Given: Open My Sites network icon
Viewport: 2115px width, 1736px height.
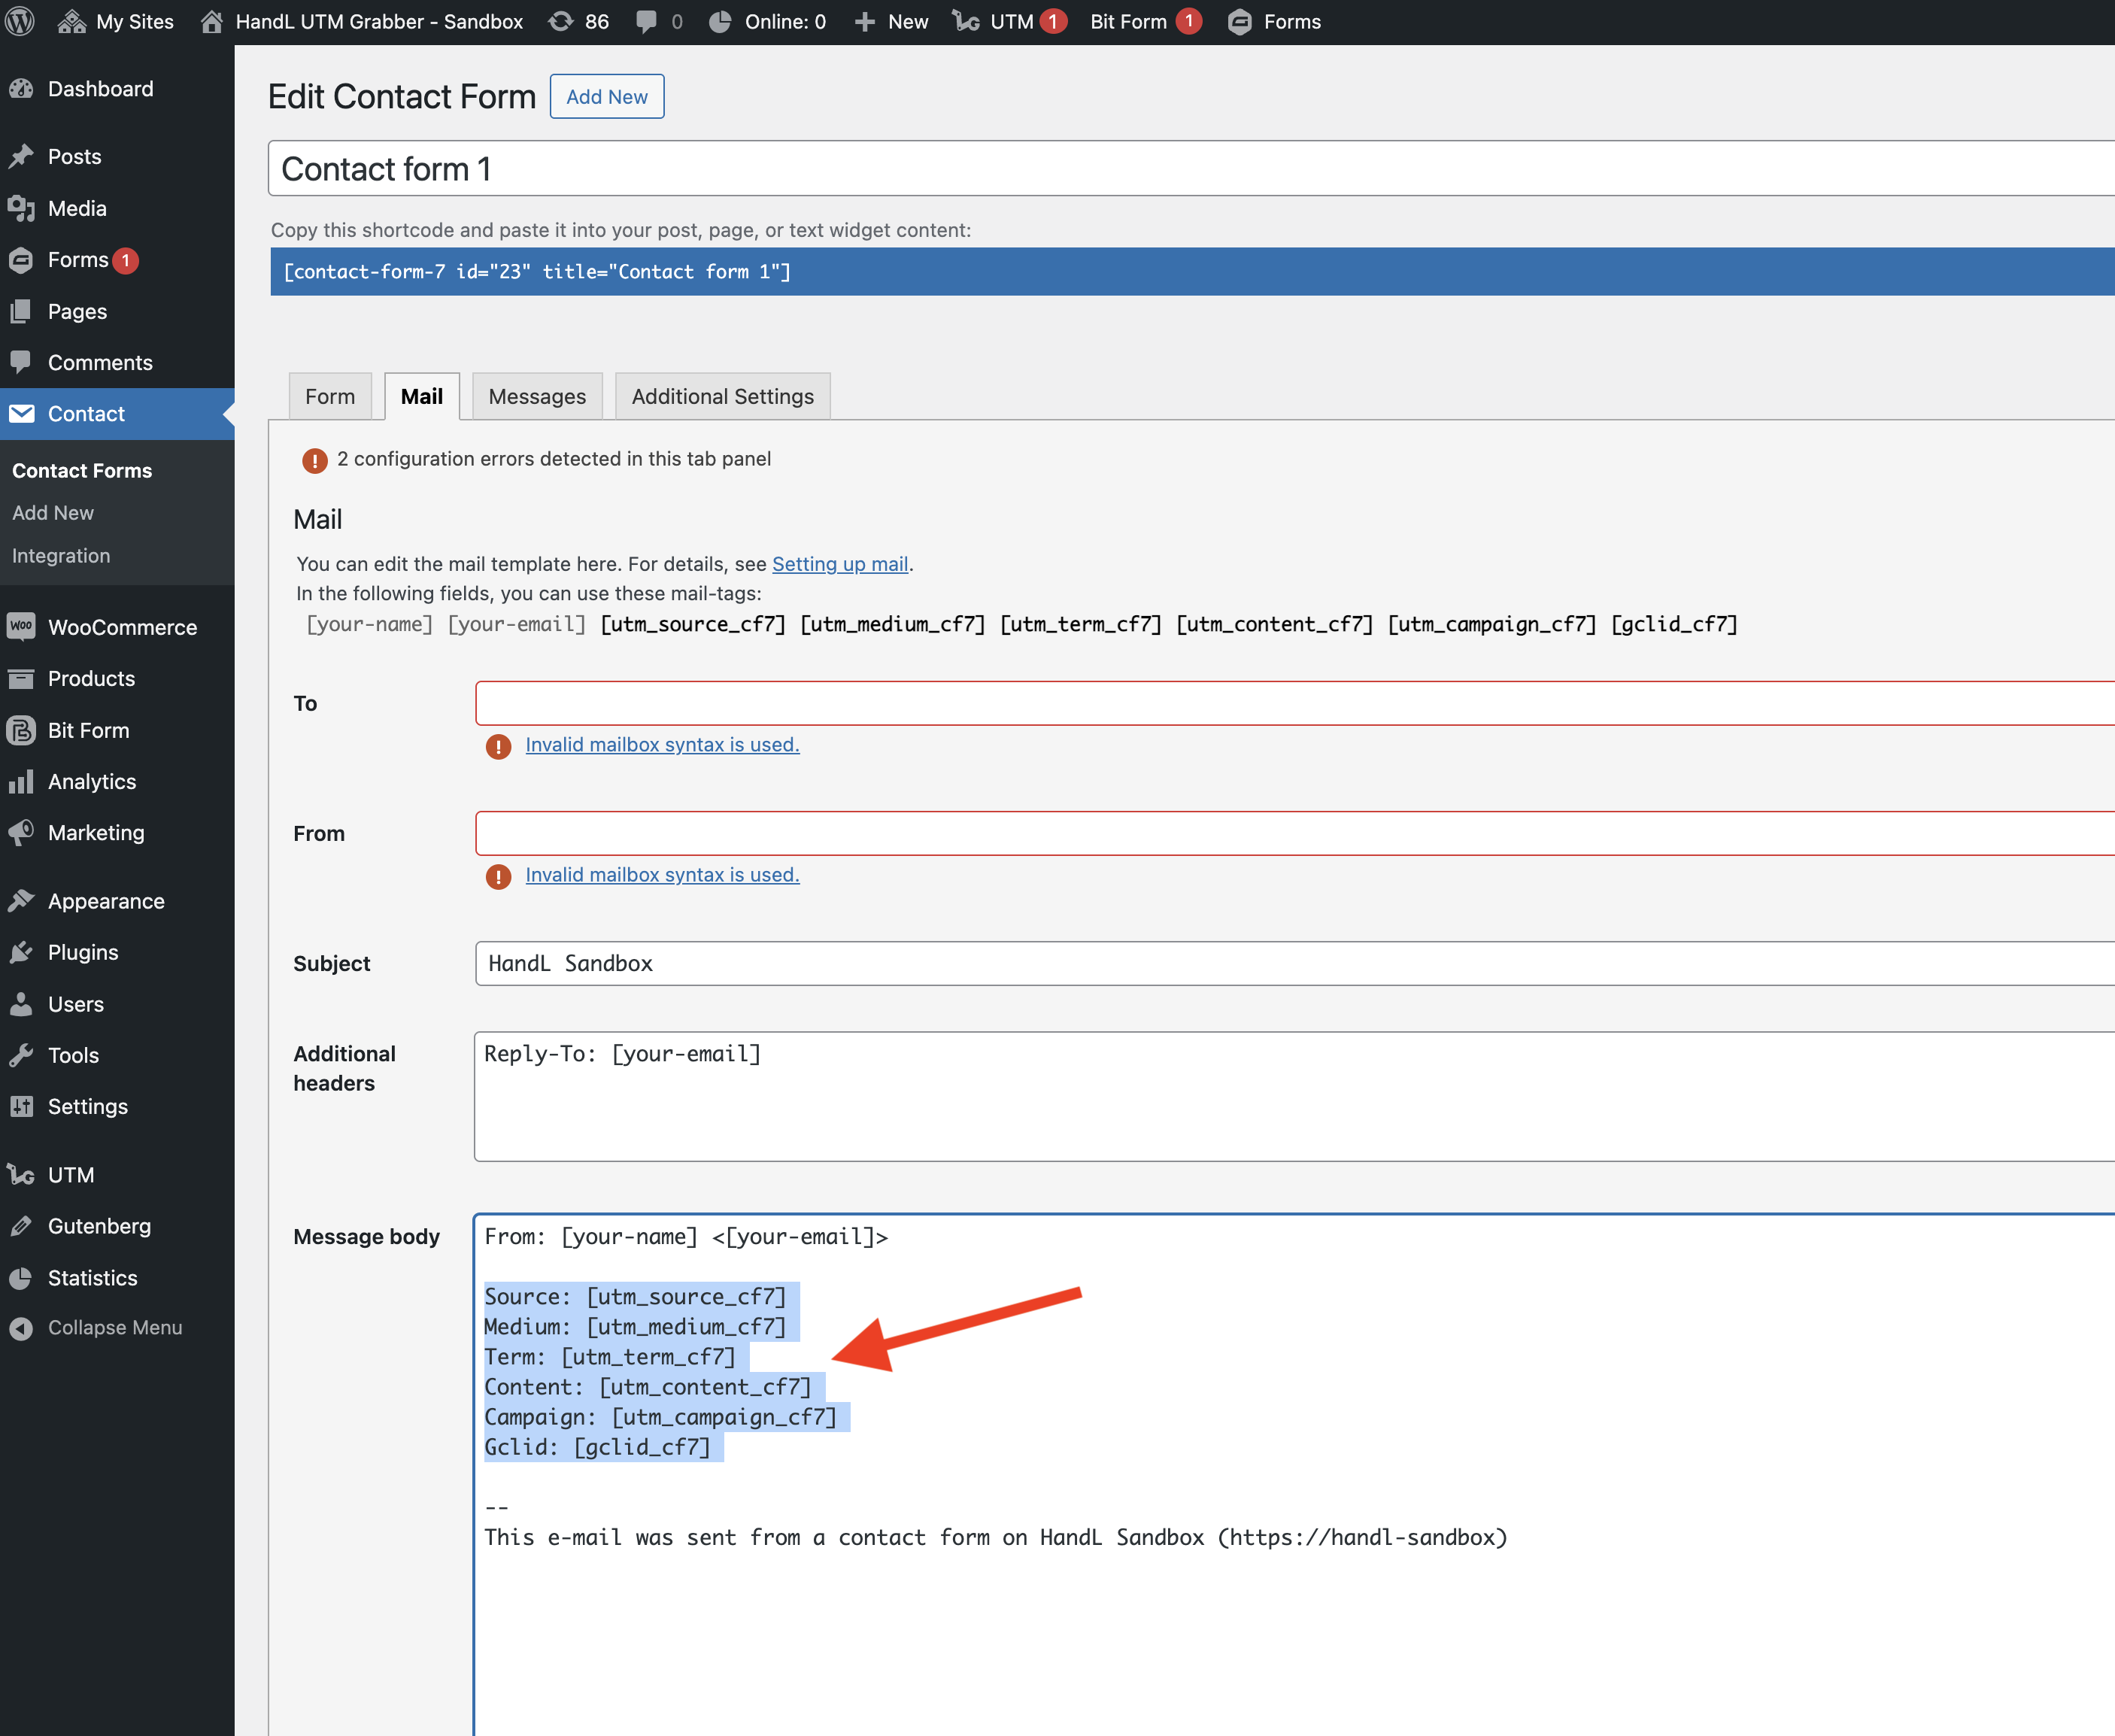Looking at the screenshot, I should coord(71,21).
